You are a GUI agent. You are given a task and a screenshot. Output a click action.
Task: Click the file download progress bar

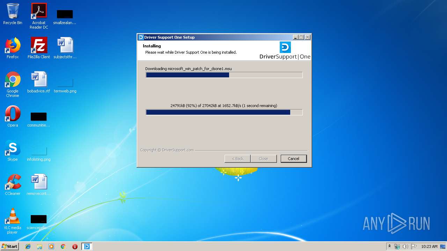224,75
